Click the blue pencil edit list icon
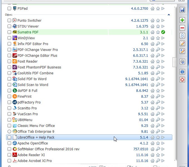The image size is (189, 167). point(182,51)
